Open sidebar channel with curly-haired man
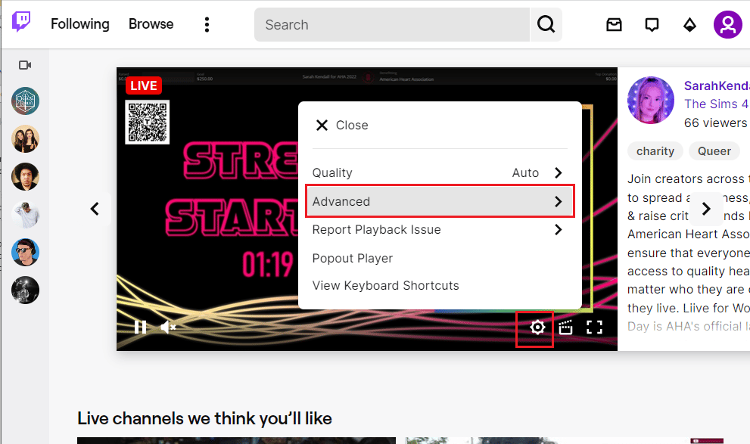 coord(25,176)
